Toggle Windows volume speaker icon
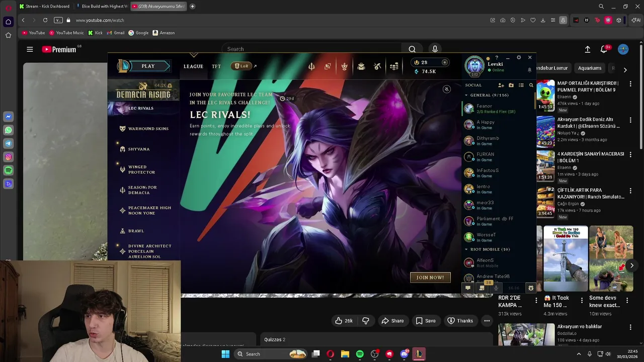The image size is (644, 362). pos(608,354)
